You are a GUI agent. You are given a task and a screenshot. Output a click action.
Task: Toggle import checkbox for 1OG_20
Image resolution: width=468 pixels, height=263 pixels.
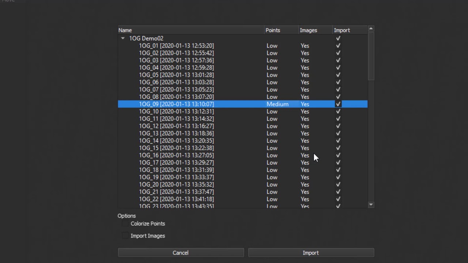(338, 184)
